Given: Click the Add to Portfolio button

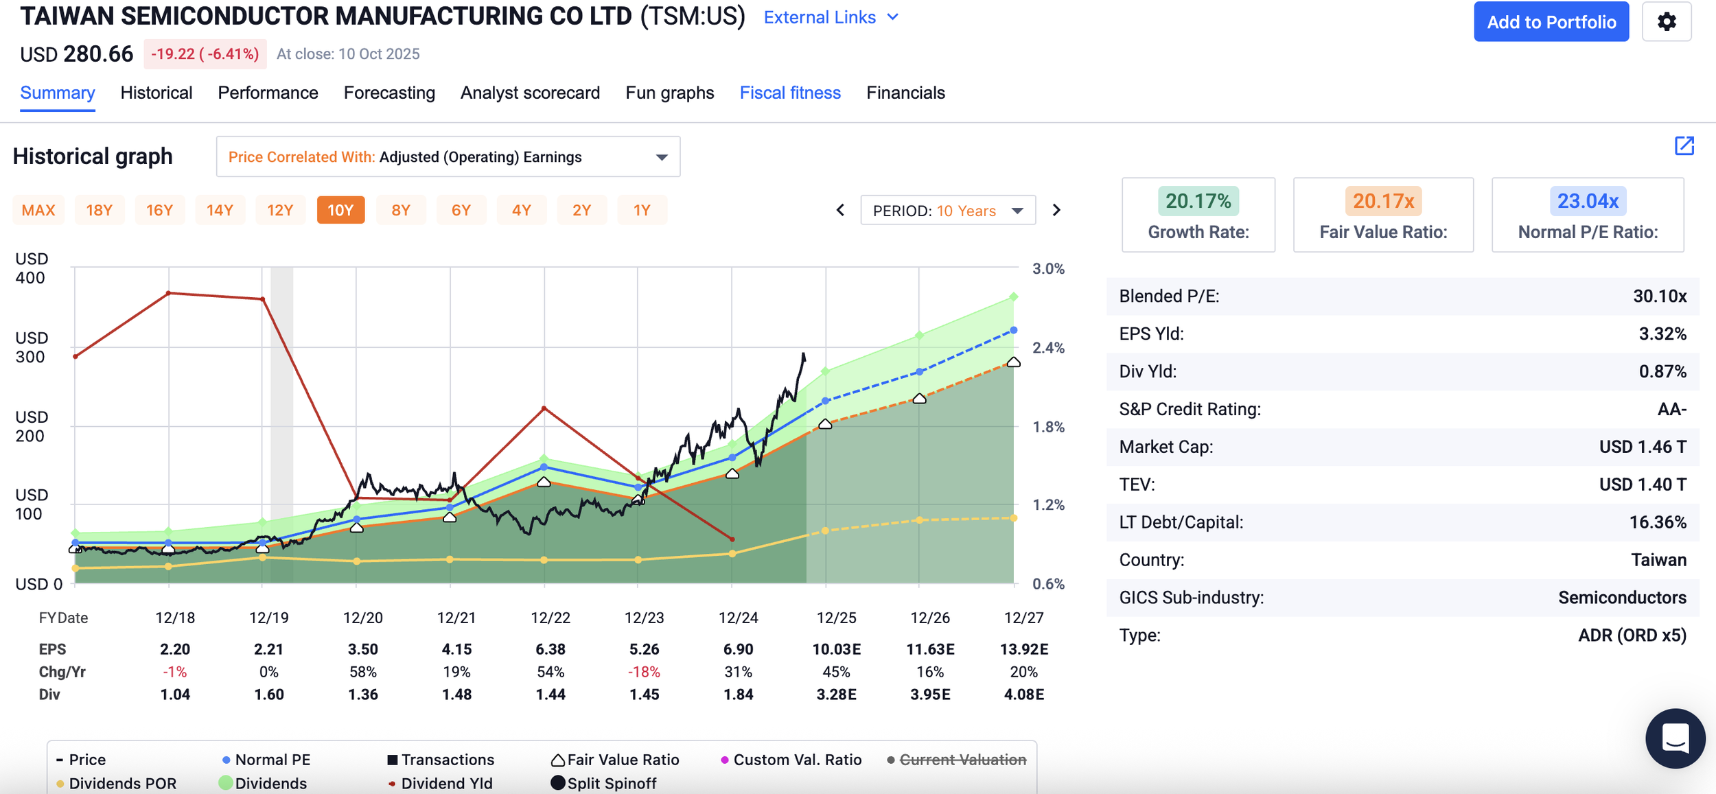Looking at the screenshot, I should 1551,22.
